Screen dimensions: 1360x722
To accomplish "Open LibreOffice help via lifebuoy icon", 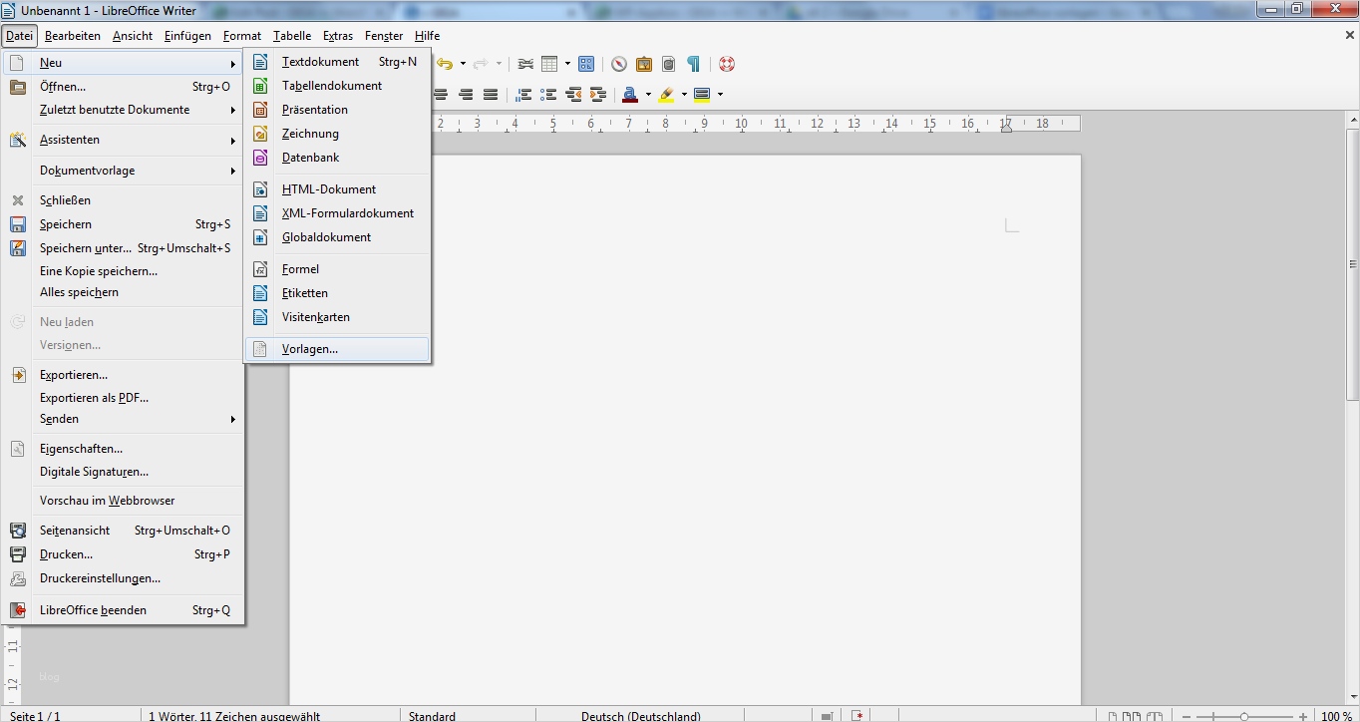I will pyautogui.click(x=726, y=64).
